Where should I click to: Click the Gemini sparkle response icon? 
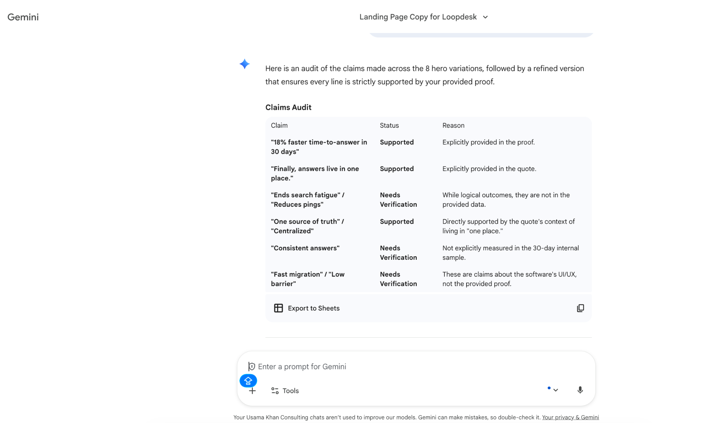click(244, 64)
